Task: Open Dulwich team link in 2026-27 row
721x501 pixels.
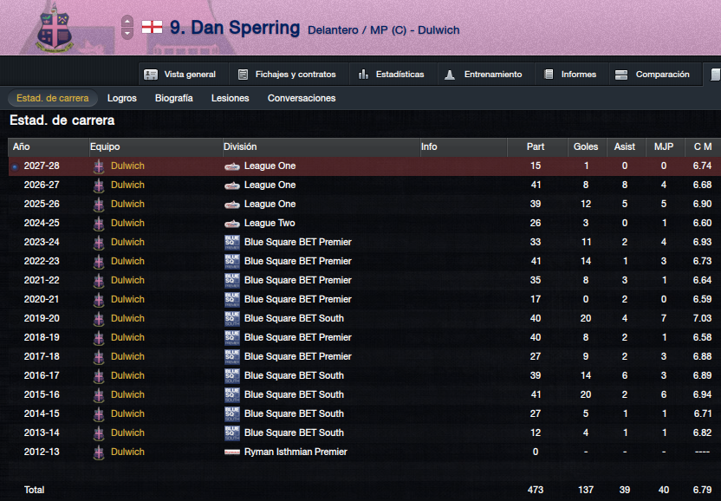Action: tap(127, 185)
